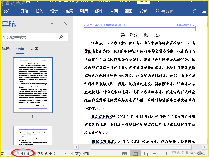Viewport: 209px width, 157px height.
Task: Click horizontal scrollbar left arrow
Action: (76, 147)
